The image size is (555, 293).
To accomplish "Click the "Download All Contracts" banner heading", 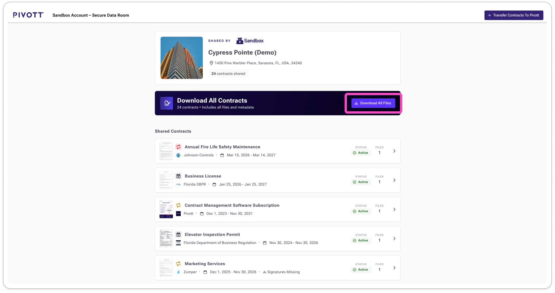I will (x=212, y=100).
